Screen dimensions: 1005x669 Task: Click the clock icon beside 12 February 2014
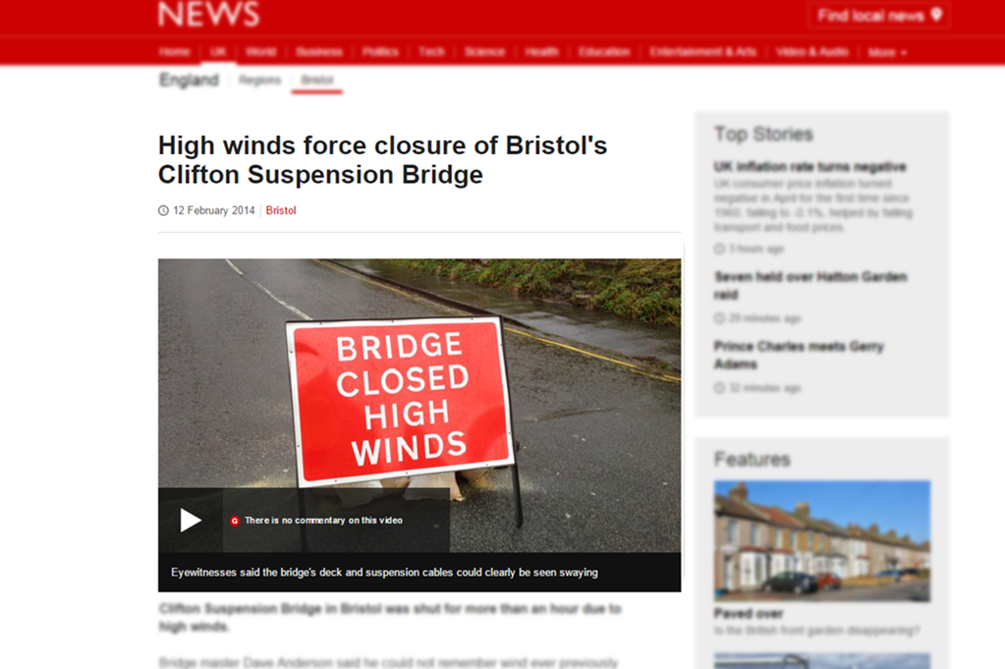tap(163, 210)
